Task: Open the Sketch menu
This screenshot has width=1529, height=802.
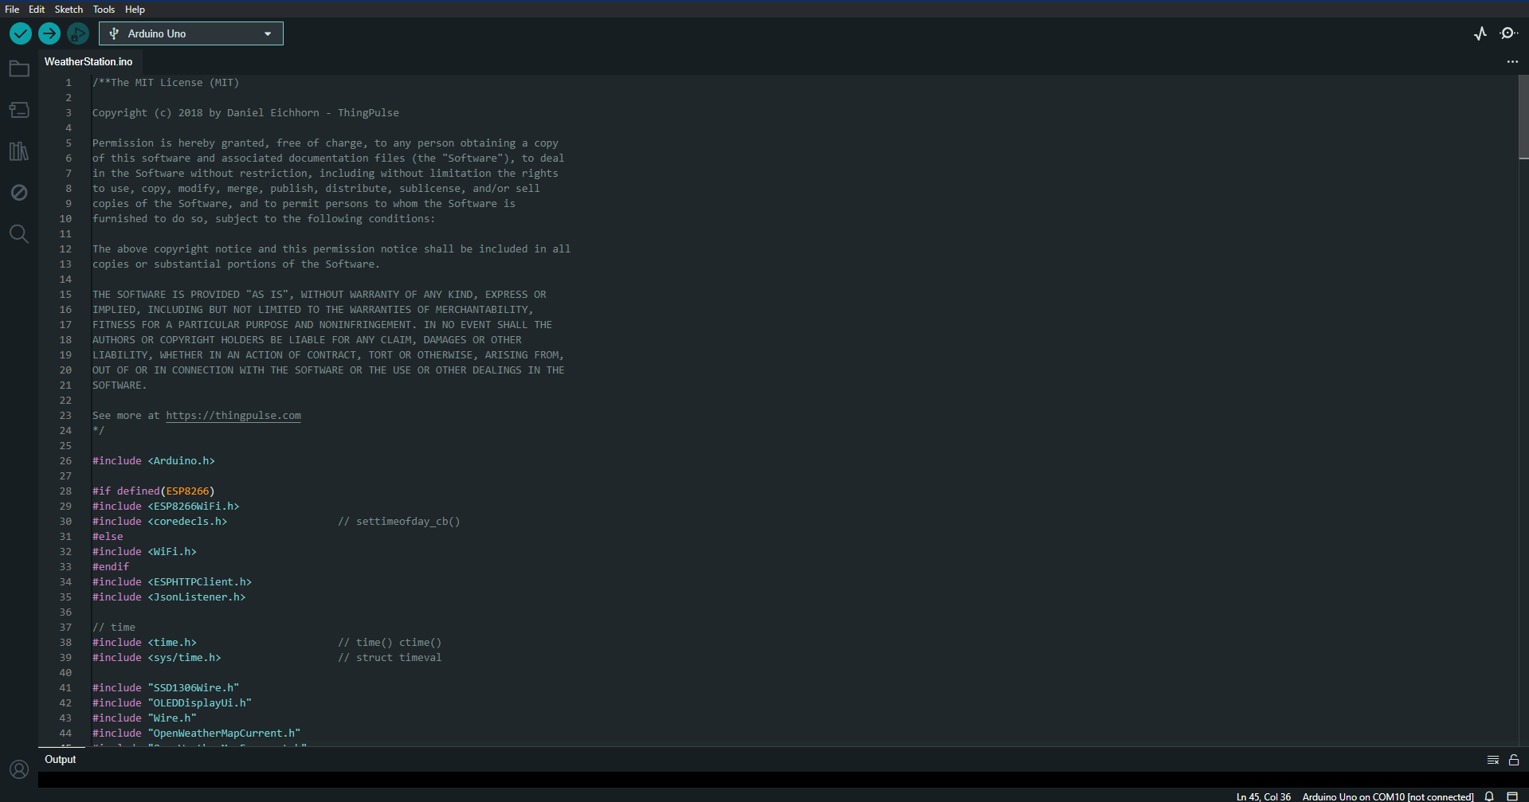Action: [69, 10]
